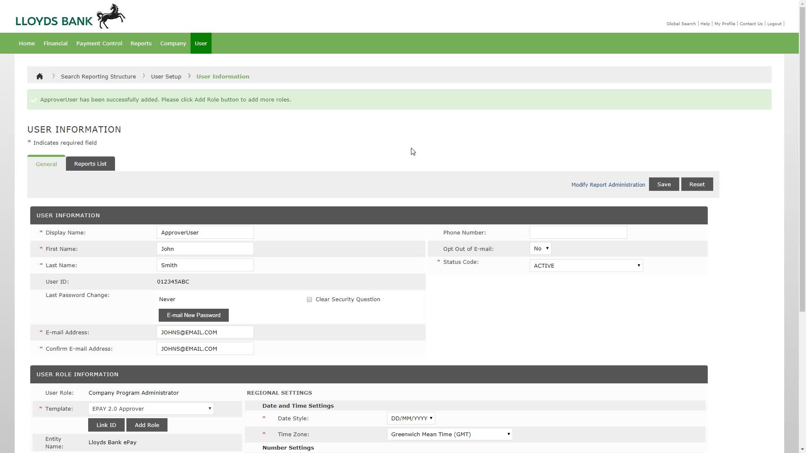Select the Financial menu item
This screenshot has width=806, height=453.
[55, 43]
